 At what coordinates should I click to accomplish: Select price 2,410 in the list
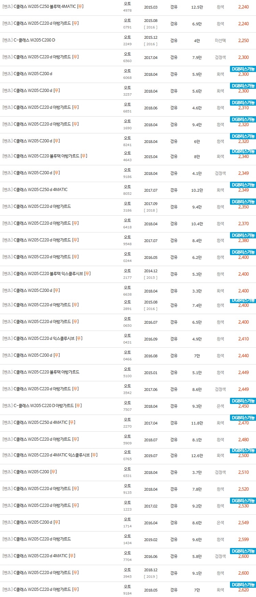point(243,339)
